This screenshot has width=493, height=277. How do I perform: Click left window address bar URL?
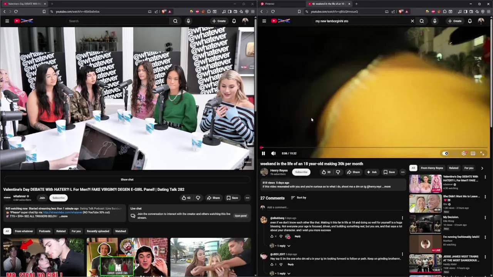77,12
